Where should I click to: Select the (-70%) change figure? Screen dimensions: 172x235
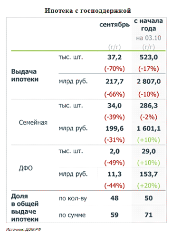[x=115, y=69]
